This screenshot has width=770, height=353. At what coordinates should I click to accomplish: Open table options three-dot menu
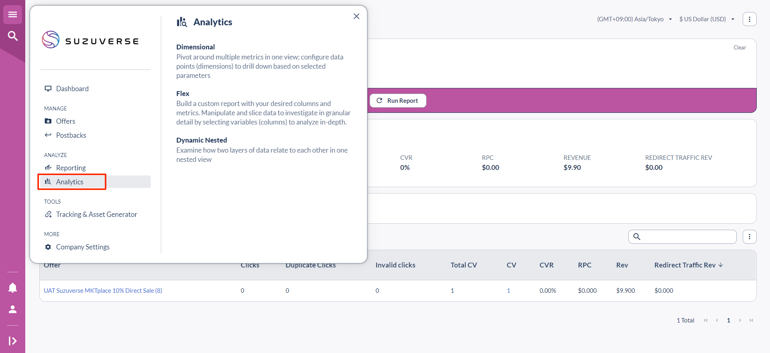click(749, 237)
